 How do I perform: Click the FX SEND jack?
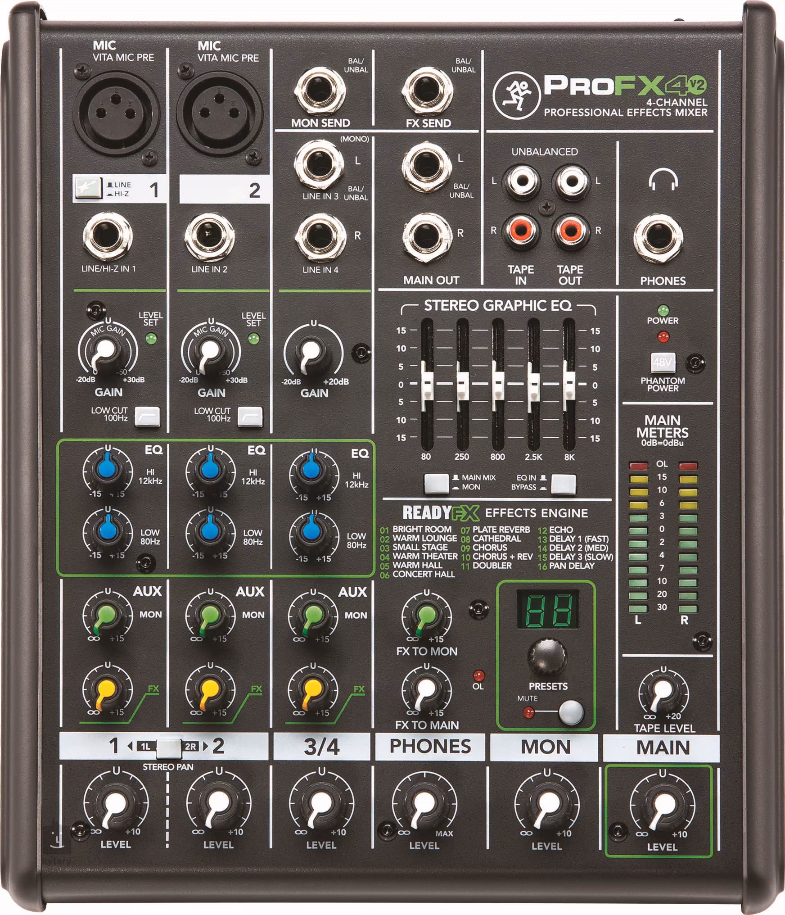pos(427,91)
